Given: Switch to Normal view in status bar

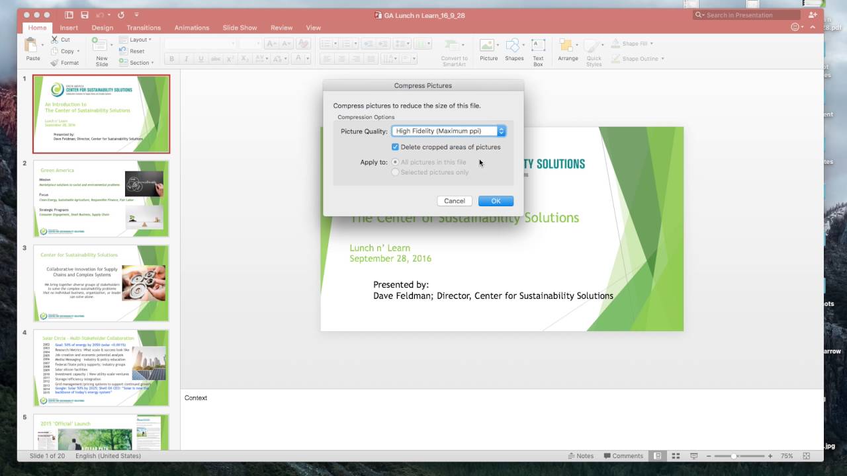Looking at the screenshot, I should pyautogui.click(x=657, y=456).
